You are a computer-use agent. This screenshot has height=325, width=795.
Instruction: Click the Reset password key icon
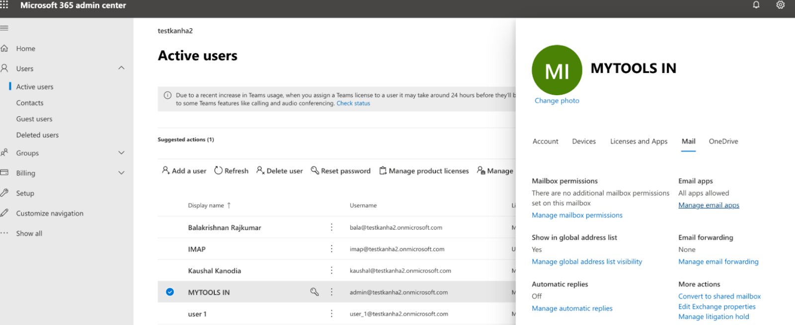point(315,170)
